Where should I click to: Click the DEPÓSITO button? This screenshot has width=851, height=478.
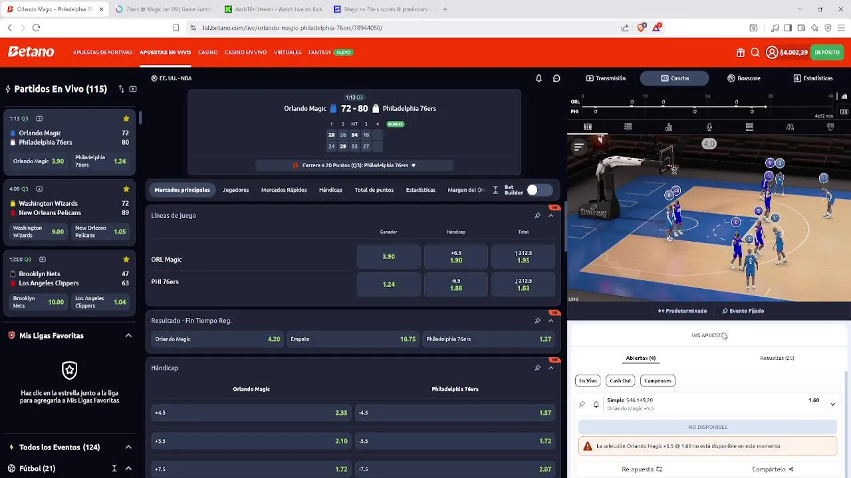(827, 52)
